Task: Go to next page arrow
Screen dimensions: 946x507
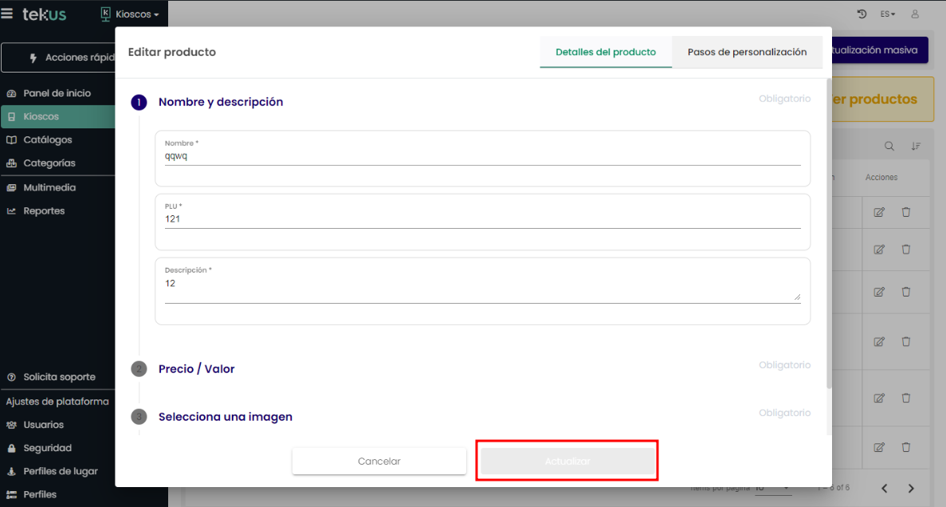Action: click(x=911, y=488)
